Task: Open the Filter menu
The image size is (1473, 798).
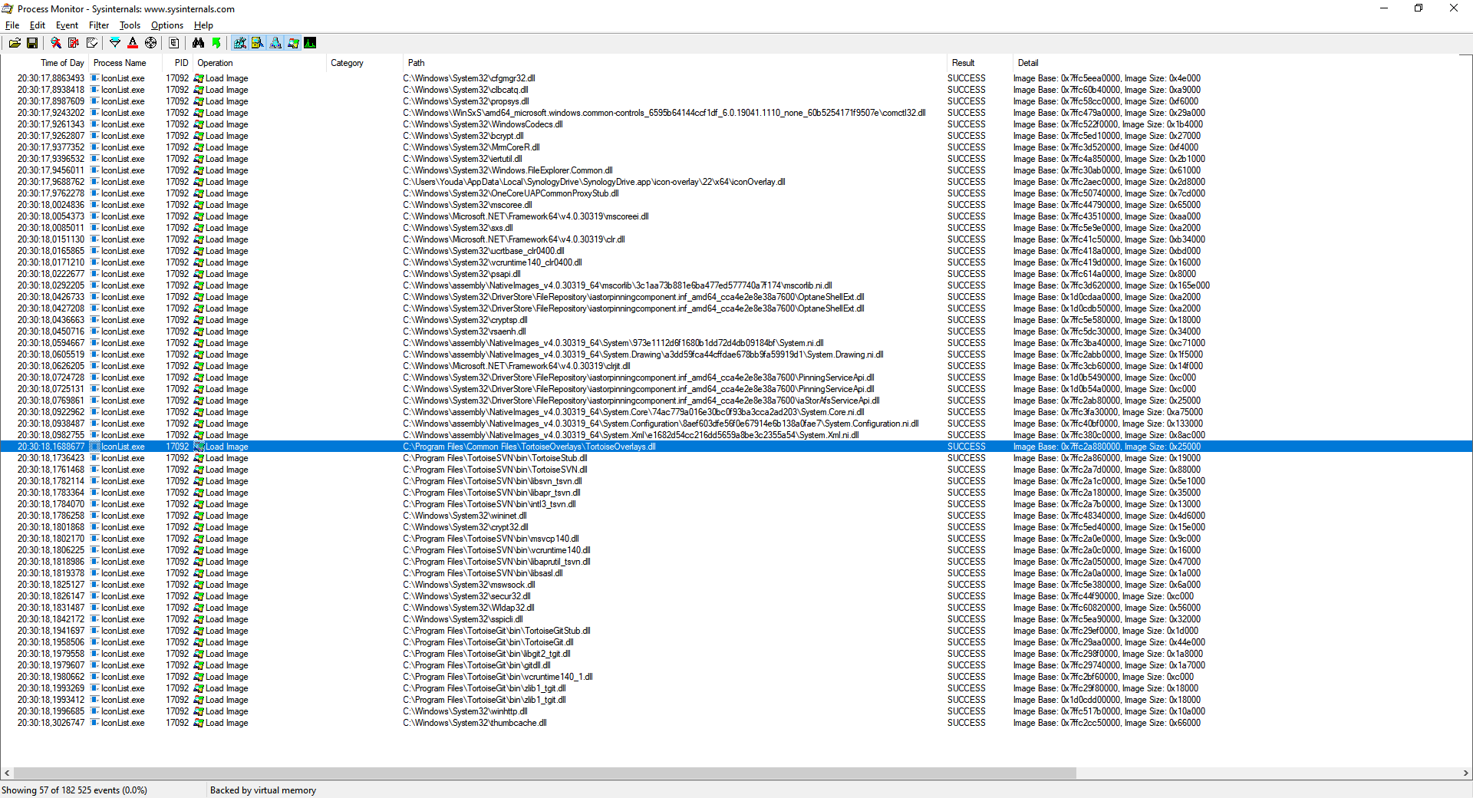Action: point(99,25)
